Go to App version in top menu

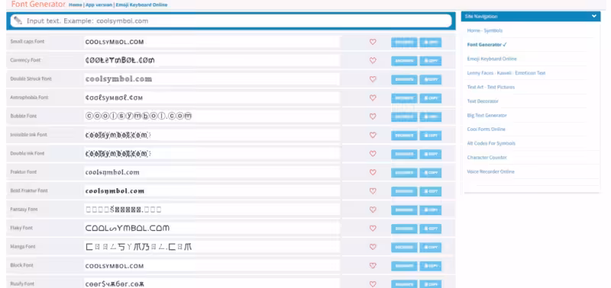99,5
